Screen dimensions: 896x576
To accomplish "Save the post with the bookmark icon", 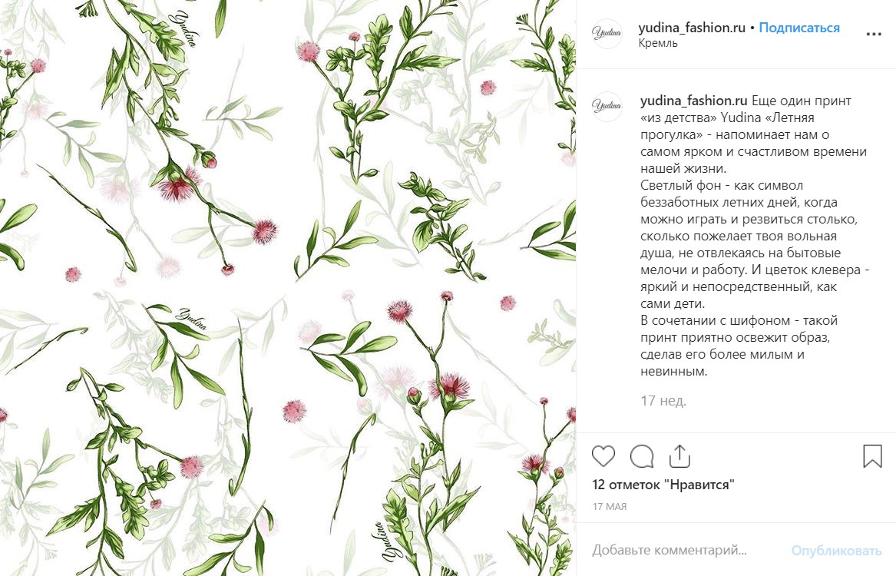I will click(872, 456).
